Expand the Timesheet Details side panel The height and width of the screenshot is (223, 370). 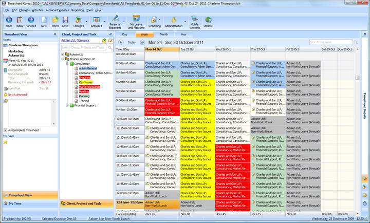[x=365, y=34]
